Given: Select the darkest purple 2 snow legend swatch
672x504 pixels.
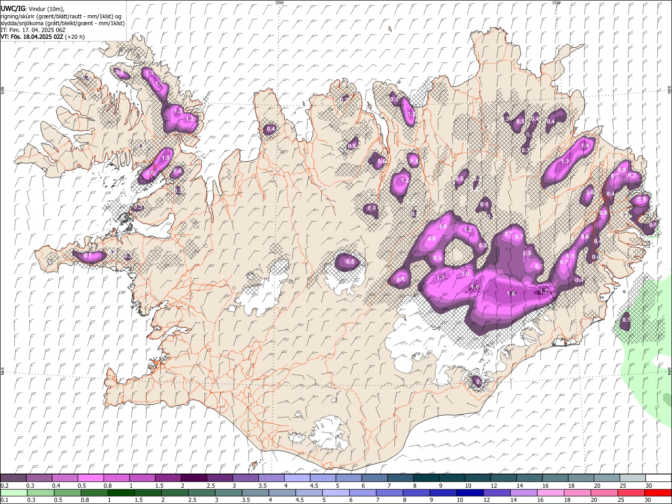Looking at the screenshot, I should tap(193, 478).
